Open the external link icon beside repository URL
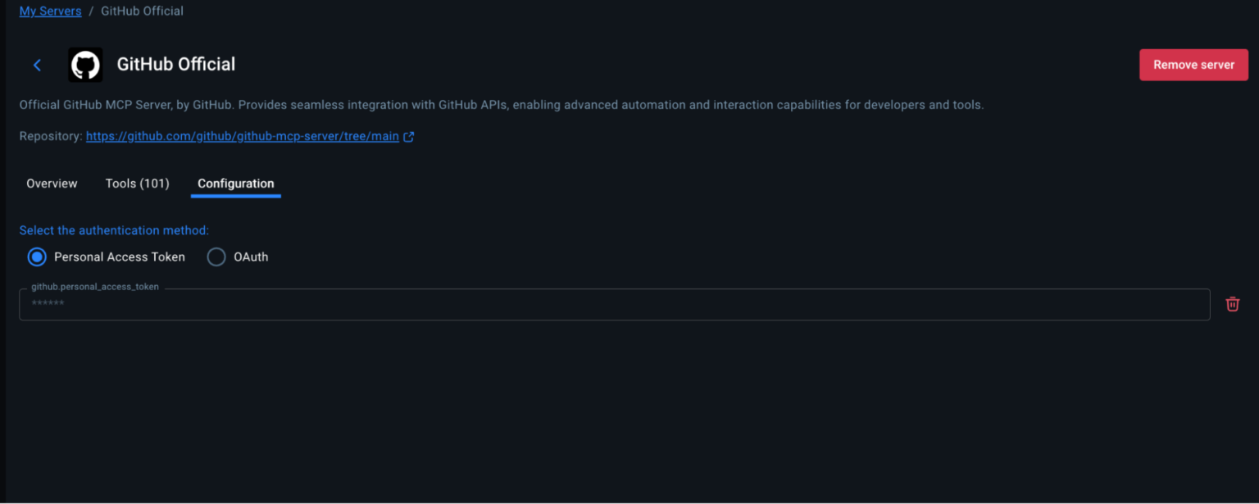1259x504 pixels. pyautogui.click(x=408, y=136)
